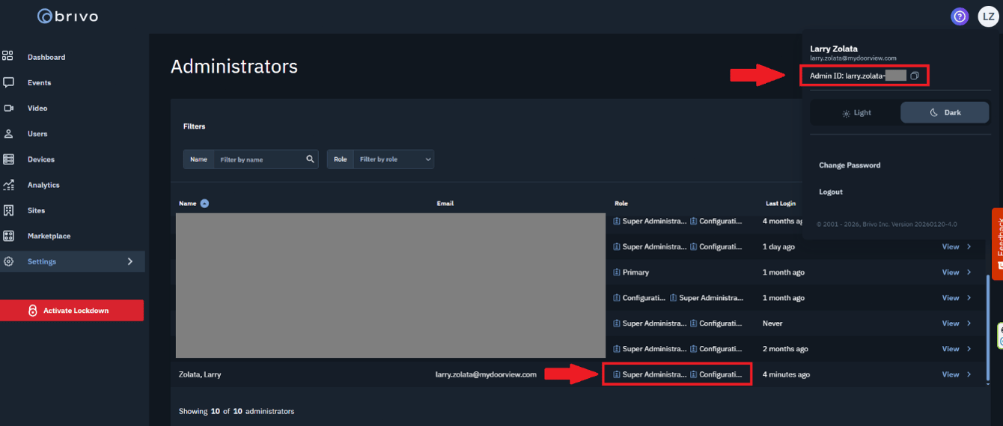Image resolution: width=1003 pixels, height=426 pixels.
Task: Select the Dark theme option
Action: coord(945,112)
